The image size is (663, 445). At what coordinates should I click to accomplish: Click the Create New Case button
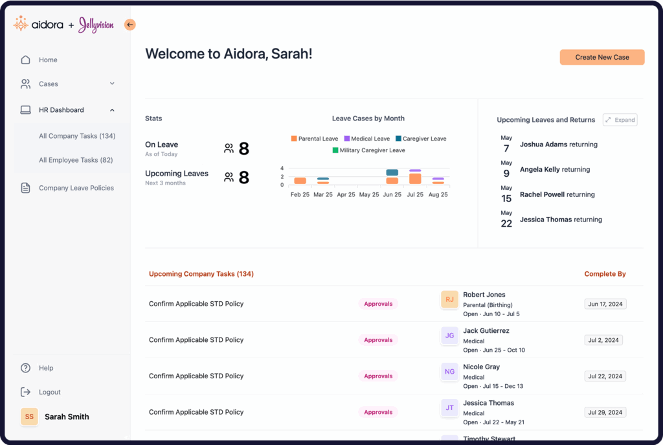601,57
